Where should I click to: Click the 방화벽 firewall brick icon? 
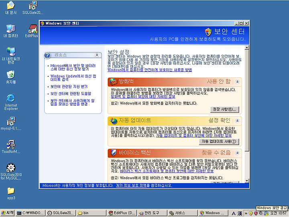click(113, 82)
